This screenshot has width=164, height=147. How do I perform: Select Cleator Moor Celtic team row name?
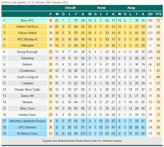[27, 90]
